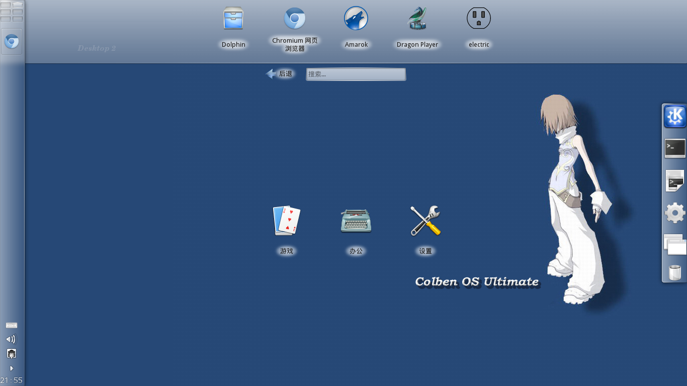Click the removable device tray icon

(12, 326)
